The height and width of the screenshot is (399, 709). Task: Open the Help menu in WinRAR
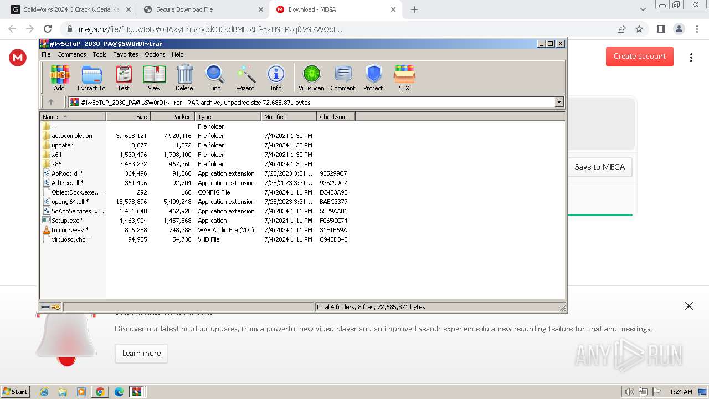177,54
